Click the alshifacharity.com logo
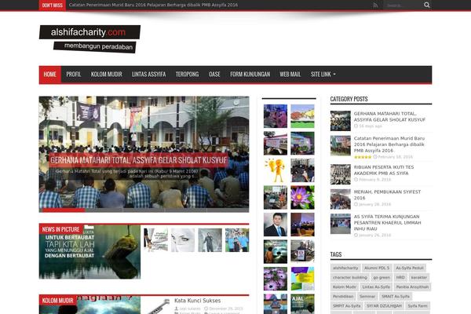Viewport: 471px width, 314px height. click(x=89, y=38)
